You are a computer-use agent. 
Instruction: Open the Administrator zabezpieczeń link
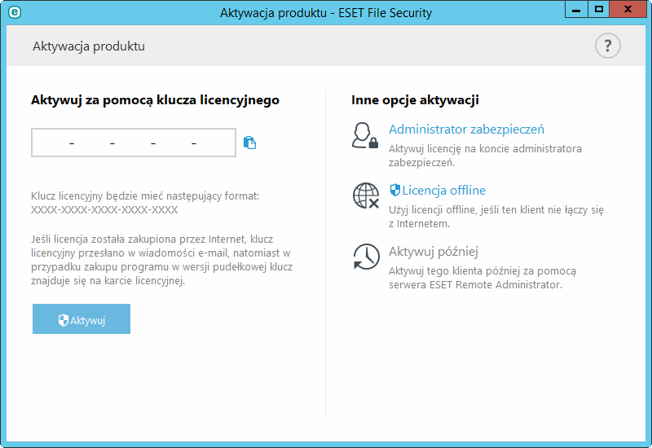pos(466,130)
